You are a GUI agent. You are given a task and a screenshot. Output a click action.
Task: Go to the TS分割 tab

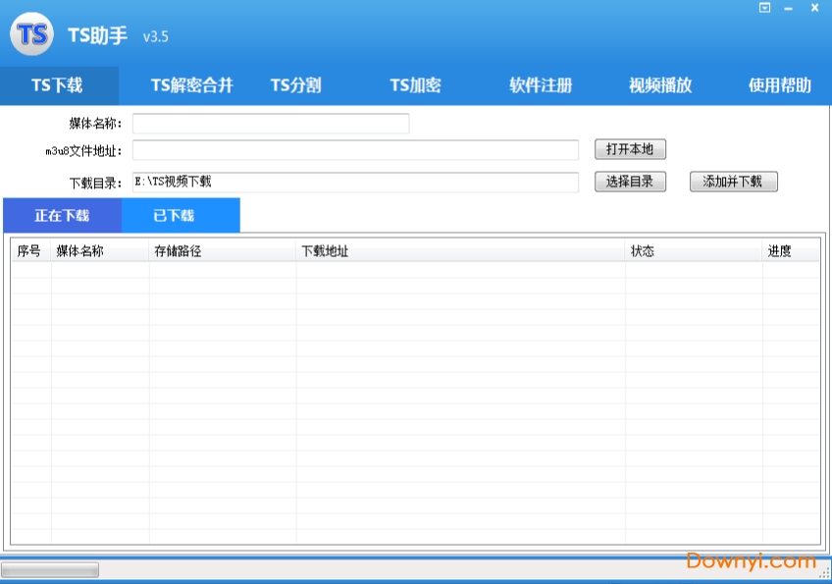[295, 85]
